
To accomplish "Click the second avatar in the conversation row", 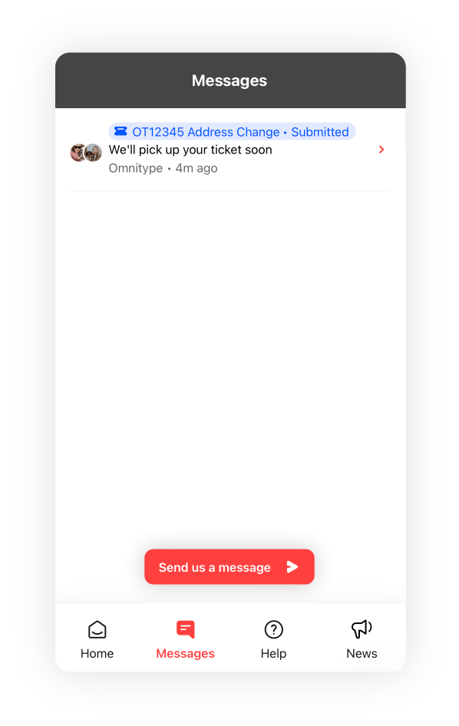I will coord(93,152).
